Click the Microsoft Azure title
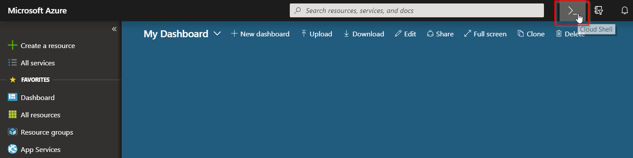This screenshot has height=158, width=633. tap(37, 10)
